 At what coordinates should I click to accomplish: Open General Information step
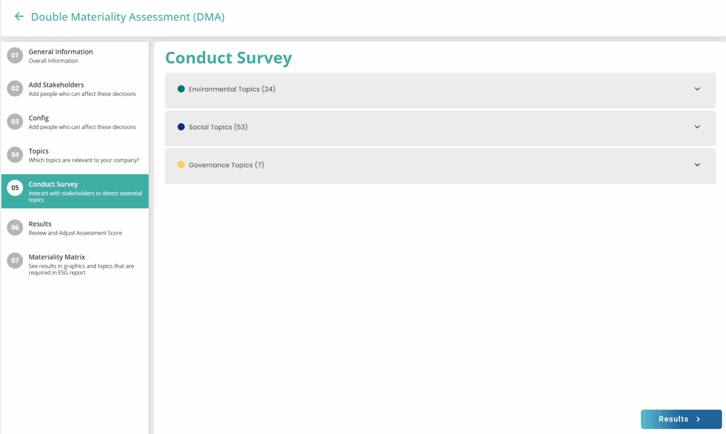[x=75, y=56]
